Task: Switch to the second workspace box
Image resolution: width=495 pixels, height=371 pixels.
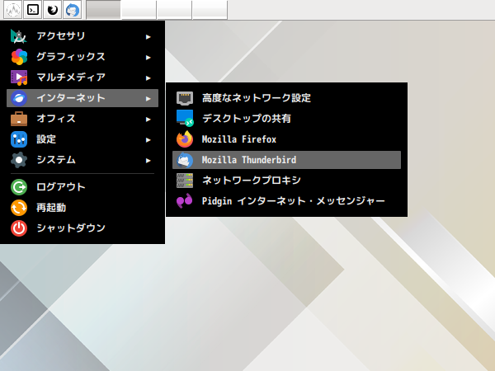Action: click(139, 10)
